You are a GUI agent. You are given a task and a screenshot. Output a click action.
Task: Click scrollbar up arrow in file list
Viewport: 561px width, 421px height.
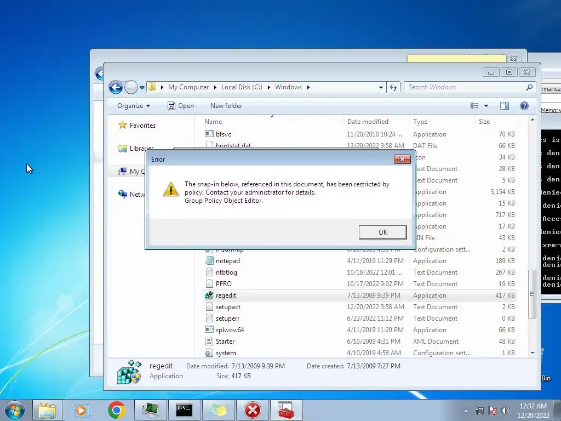pyautogui.click(x=532, y=120)
